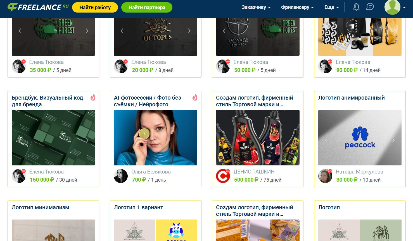Click the Найти партнера button

[147, 8]
